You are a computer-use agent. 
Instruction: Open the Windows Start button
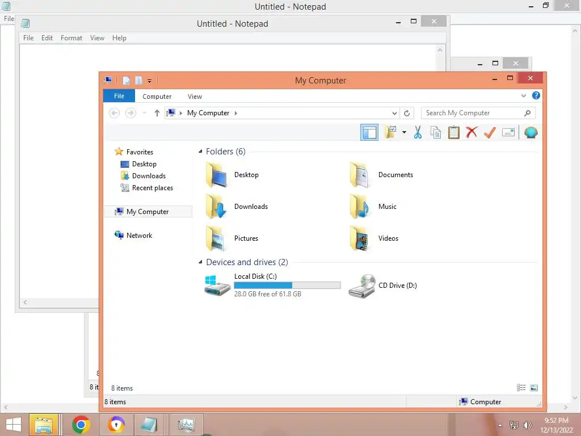click(14, 425)
